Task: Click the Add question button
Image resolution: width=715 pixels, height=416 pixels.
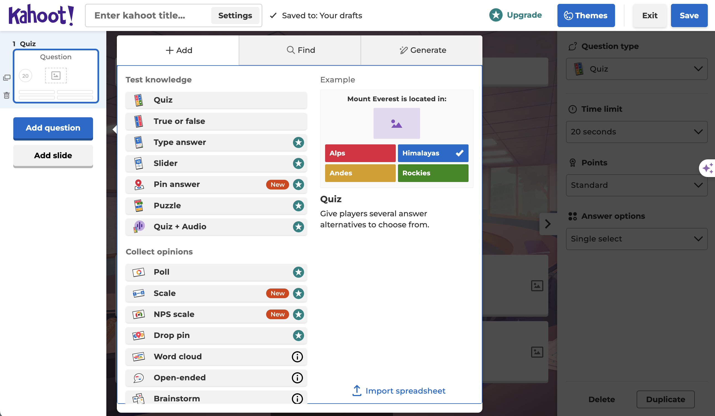Action: coord(53,128)
